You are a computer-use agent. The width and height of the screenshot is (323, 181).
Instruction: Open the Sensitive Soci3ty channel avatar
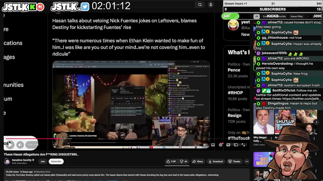[7, 161]
